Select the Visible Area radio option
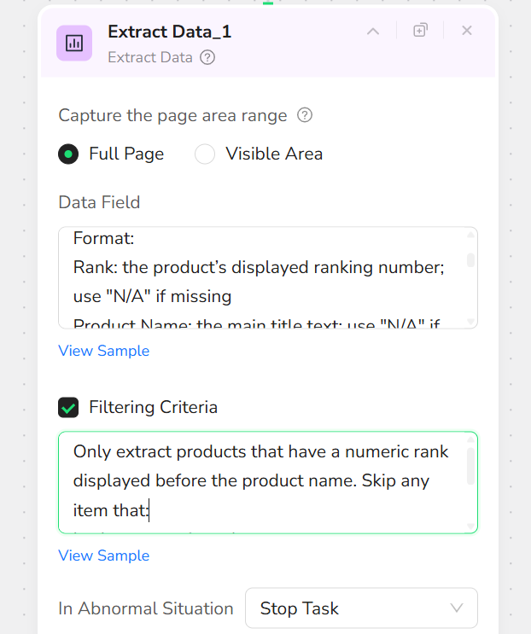 pyautogui.click(x=205, y=154)
